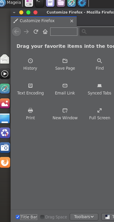Screen dimensions: 114x222
Task: Launch the camera screenshot app in dock
Action: click(5, 148)
